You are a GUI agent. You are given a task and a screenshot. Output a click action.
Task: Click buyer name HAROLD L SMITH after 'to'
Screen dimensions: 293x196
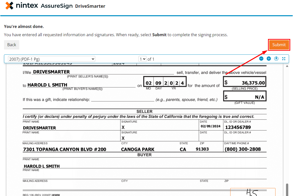(x=47, y=85)
